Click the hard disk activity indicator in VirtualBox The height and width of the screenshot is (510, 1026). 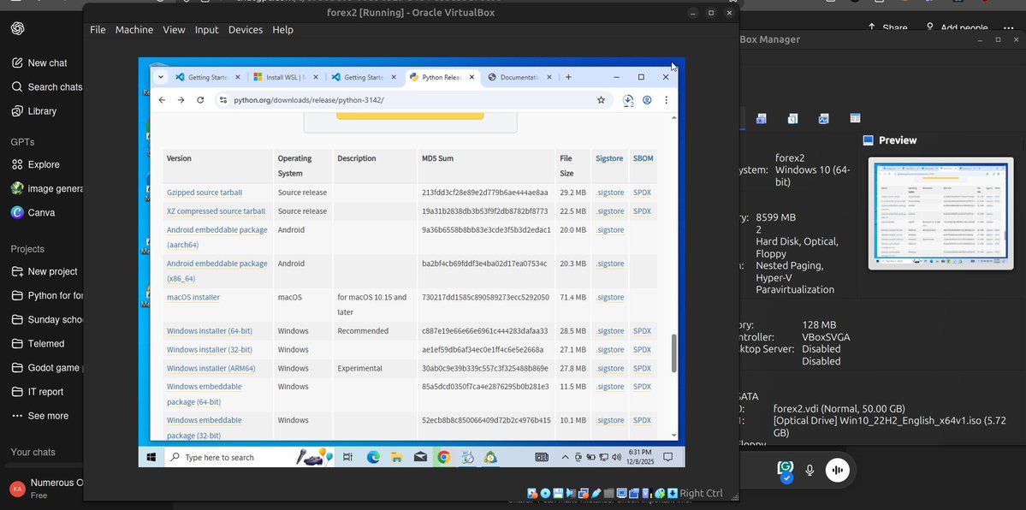tap(532, 494)
